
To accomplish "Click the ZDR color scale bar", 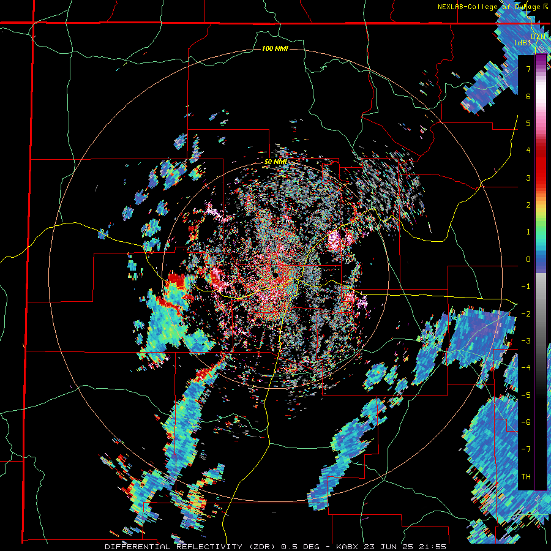I will pyautogui.click(x=541, y=272).
